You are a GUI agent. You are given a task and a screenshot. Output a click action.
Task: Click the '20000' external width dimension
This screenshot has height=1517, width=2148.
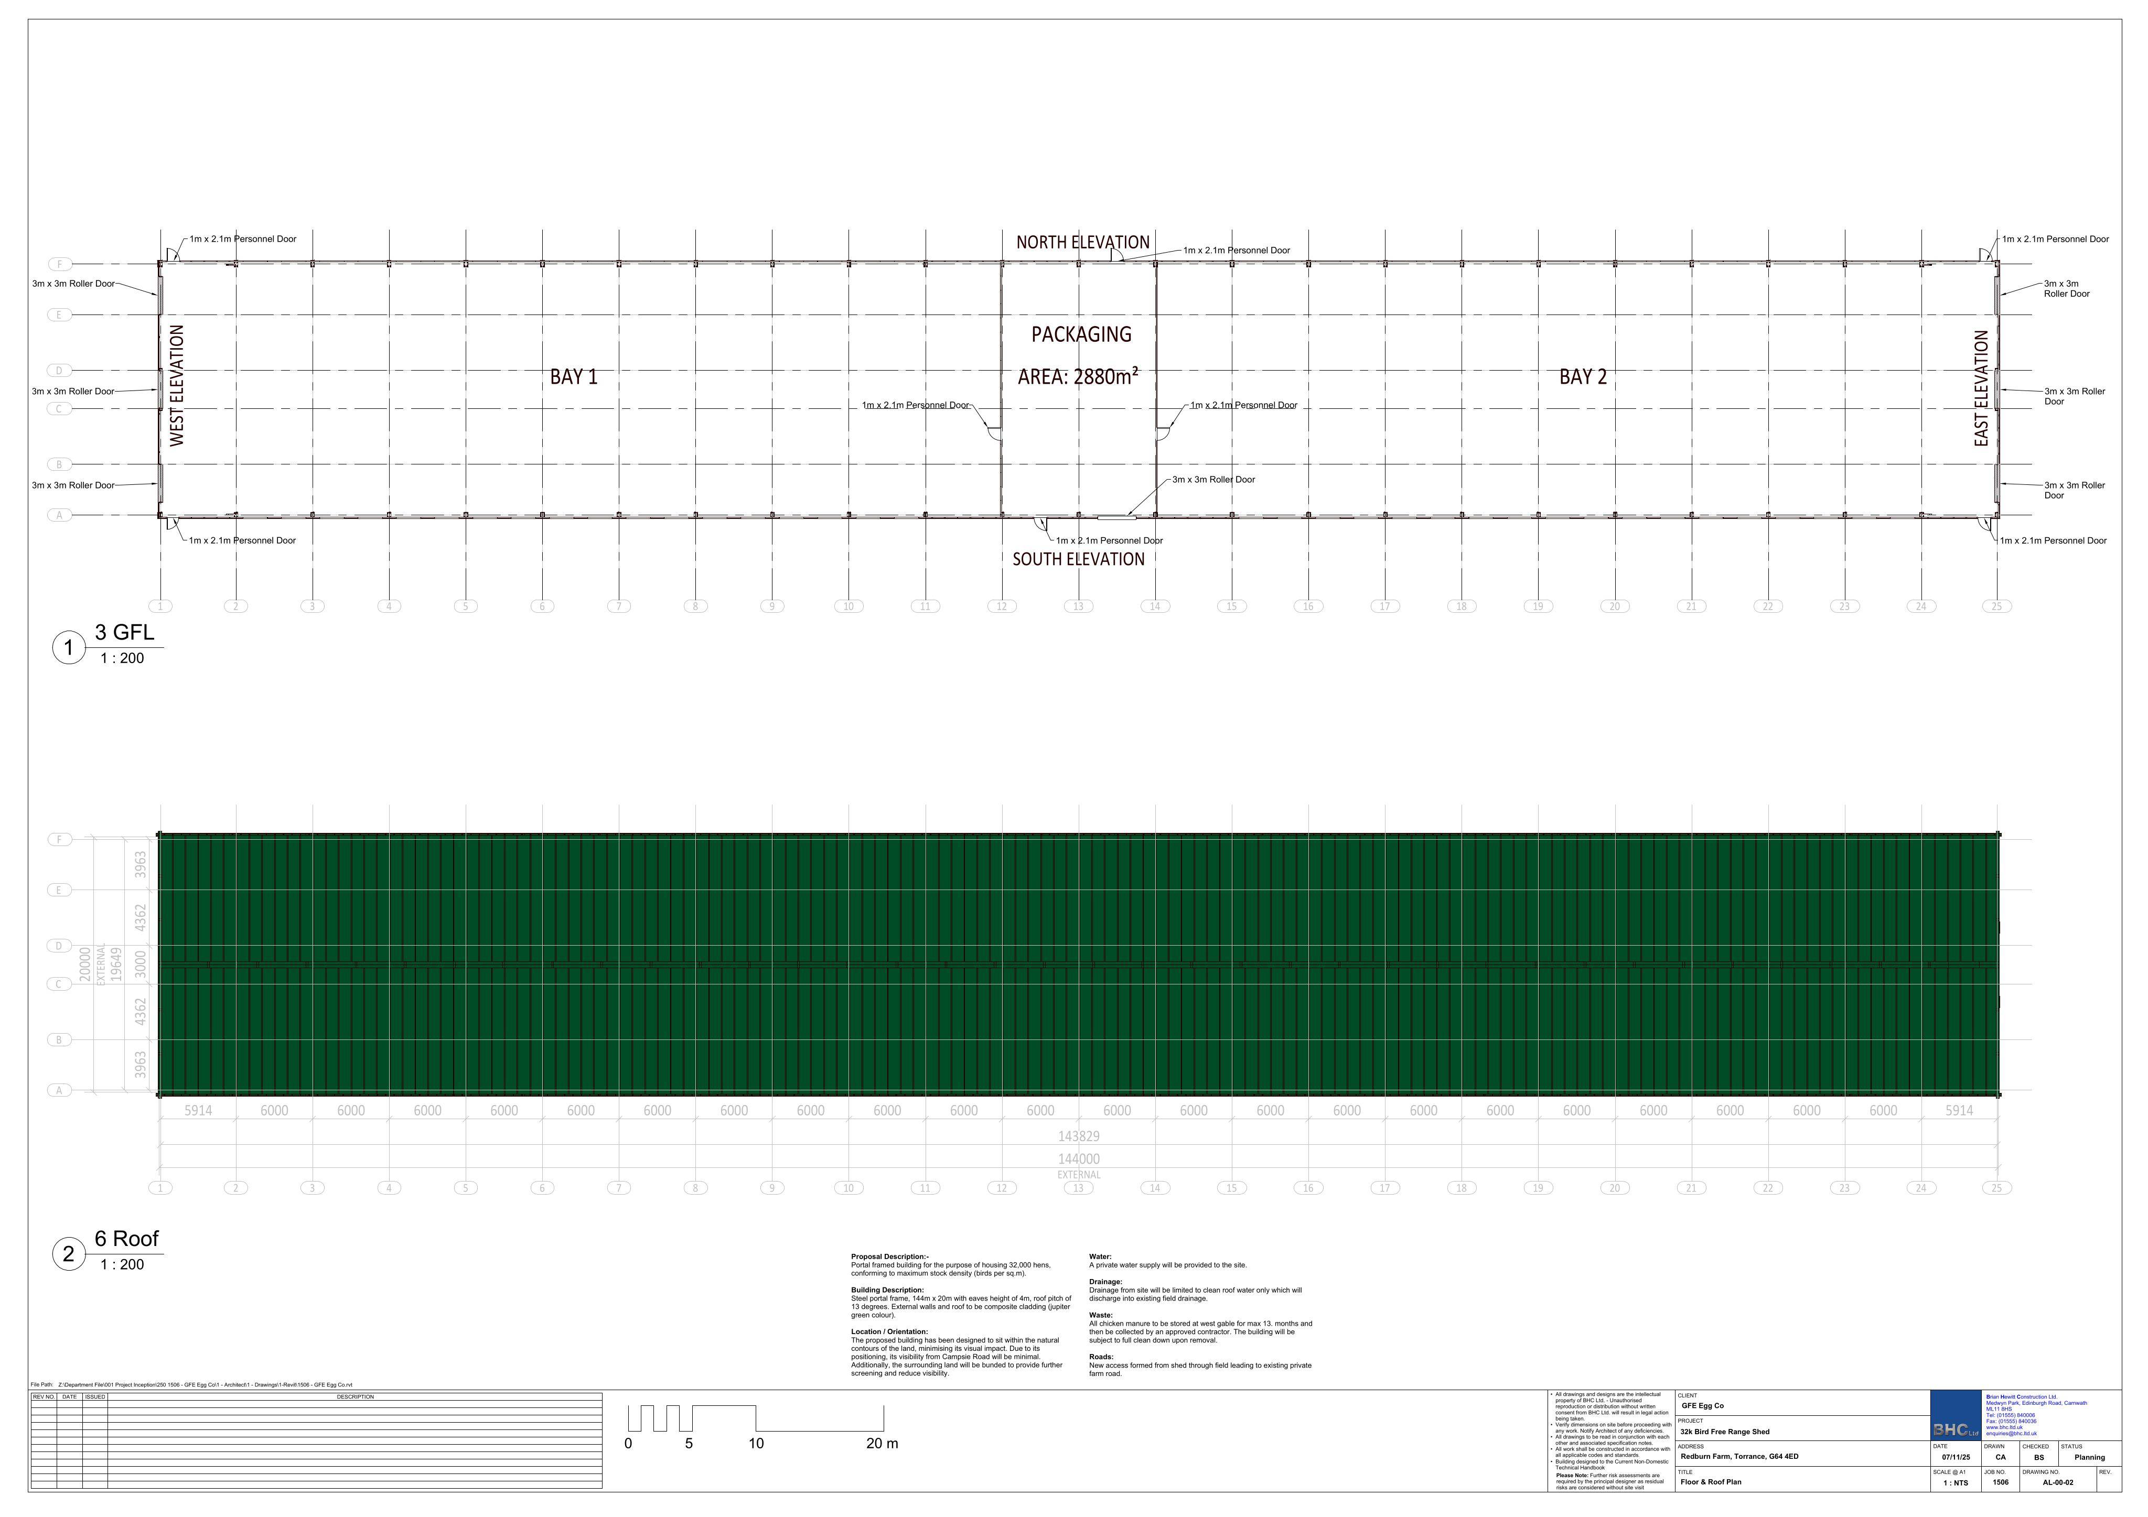pyautogui.click(x=85, y=965)
